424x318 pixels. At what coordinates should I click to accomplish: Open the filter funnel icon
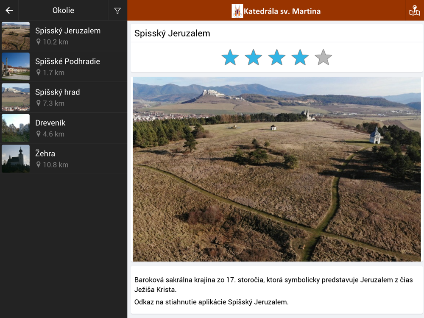pyautogui.click(x=117, y=11)
